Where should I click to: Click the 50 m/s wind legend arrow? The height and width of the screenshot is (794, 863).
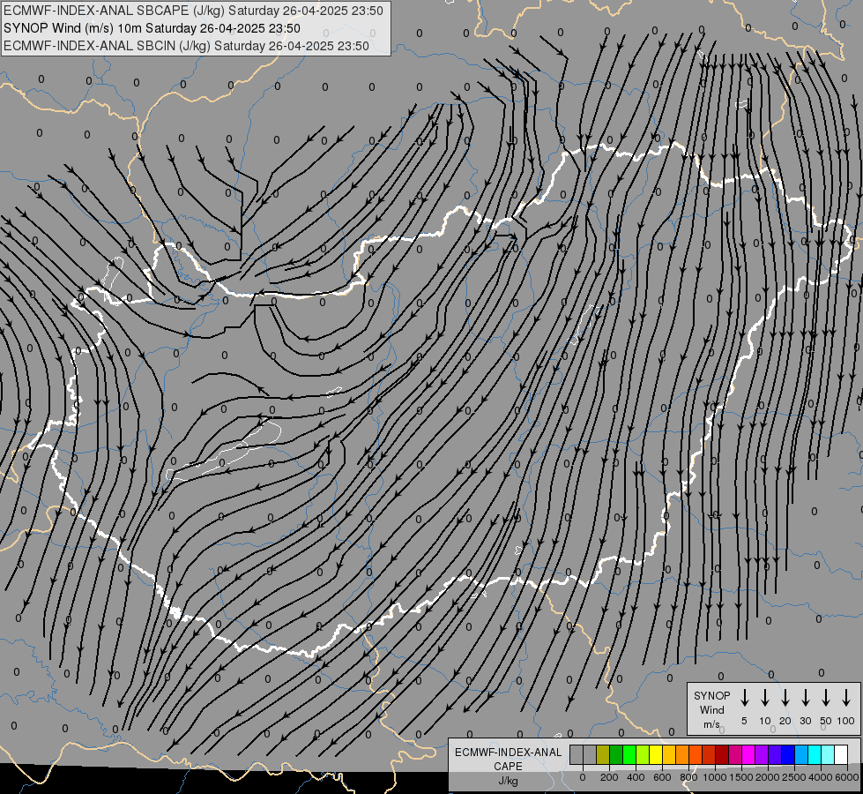click(826, 697)
